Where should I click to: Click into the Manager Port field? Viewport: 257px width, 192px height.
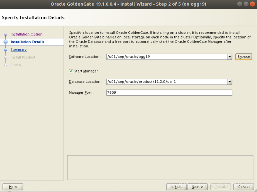point(169,93)
